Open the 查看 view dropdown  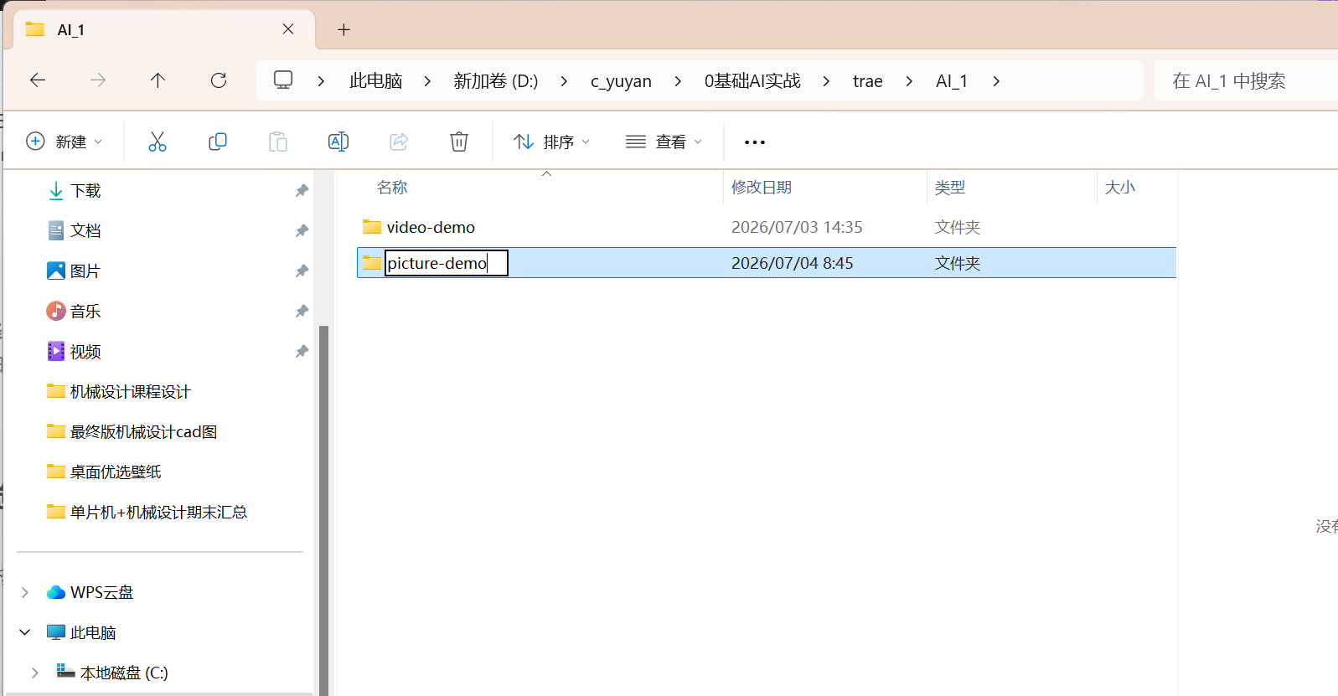click(x=664, y=142)
